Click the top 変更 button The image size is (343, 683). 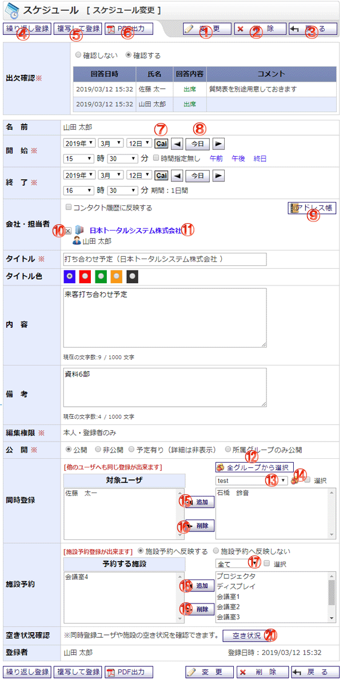point(207,29)
